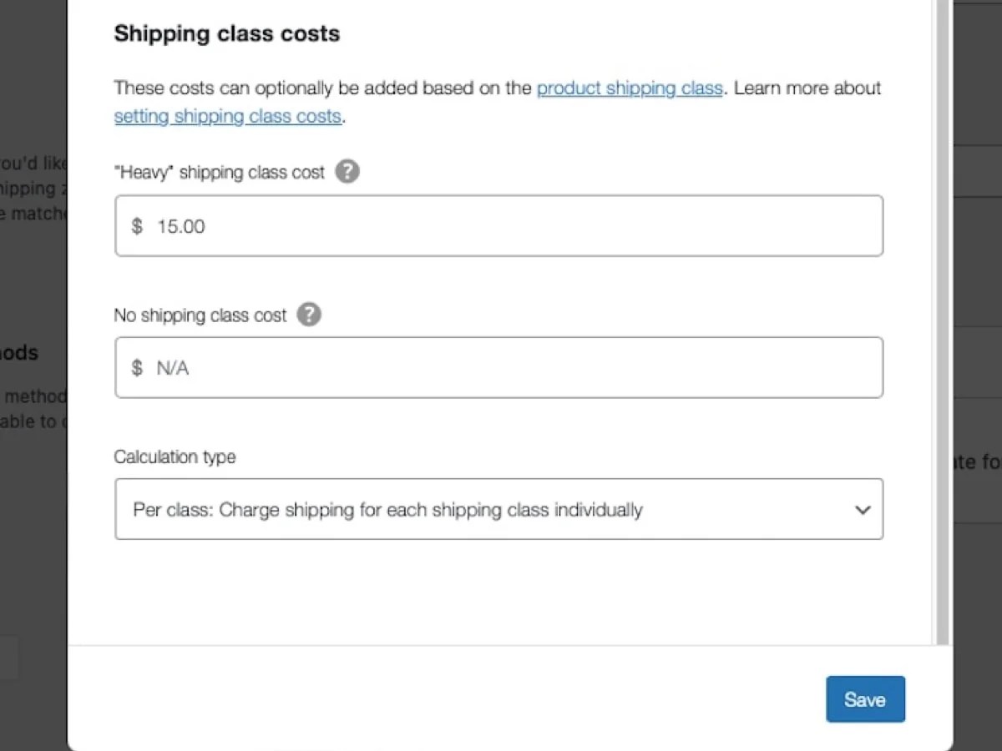Image resolution: width=1002 pixels, height=751 pixels.
Task: Click the chevron arrow on the calculation selector
Action: click(x=863, y=509)
